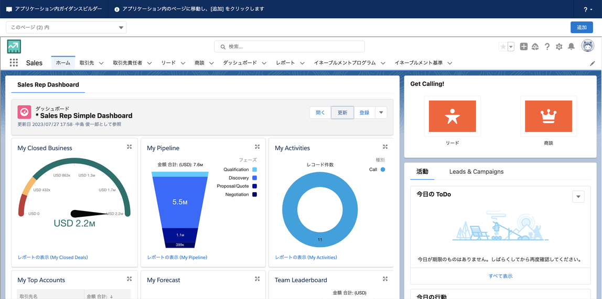Click the pencil icon to edit navigation
Screen dimensions: 602x299
(x=592, y=63)
